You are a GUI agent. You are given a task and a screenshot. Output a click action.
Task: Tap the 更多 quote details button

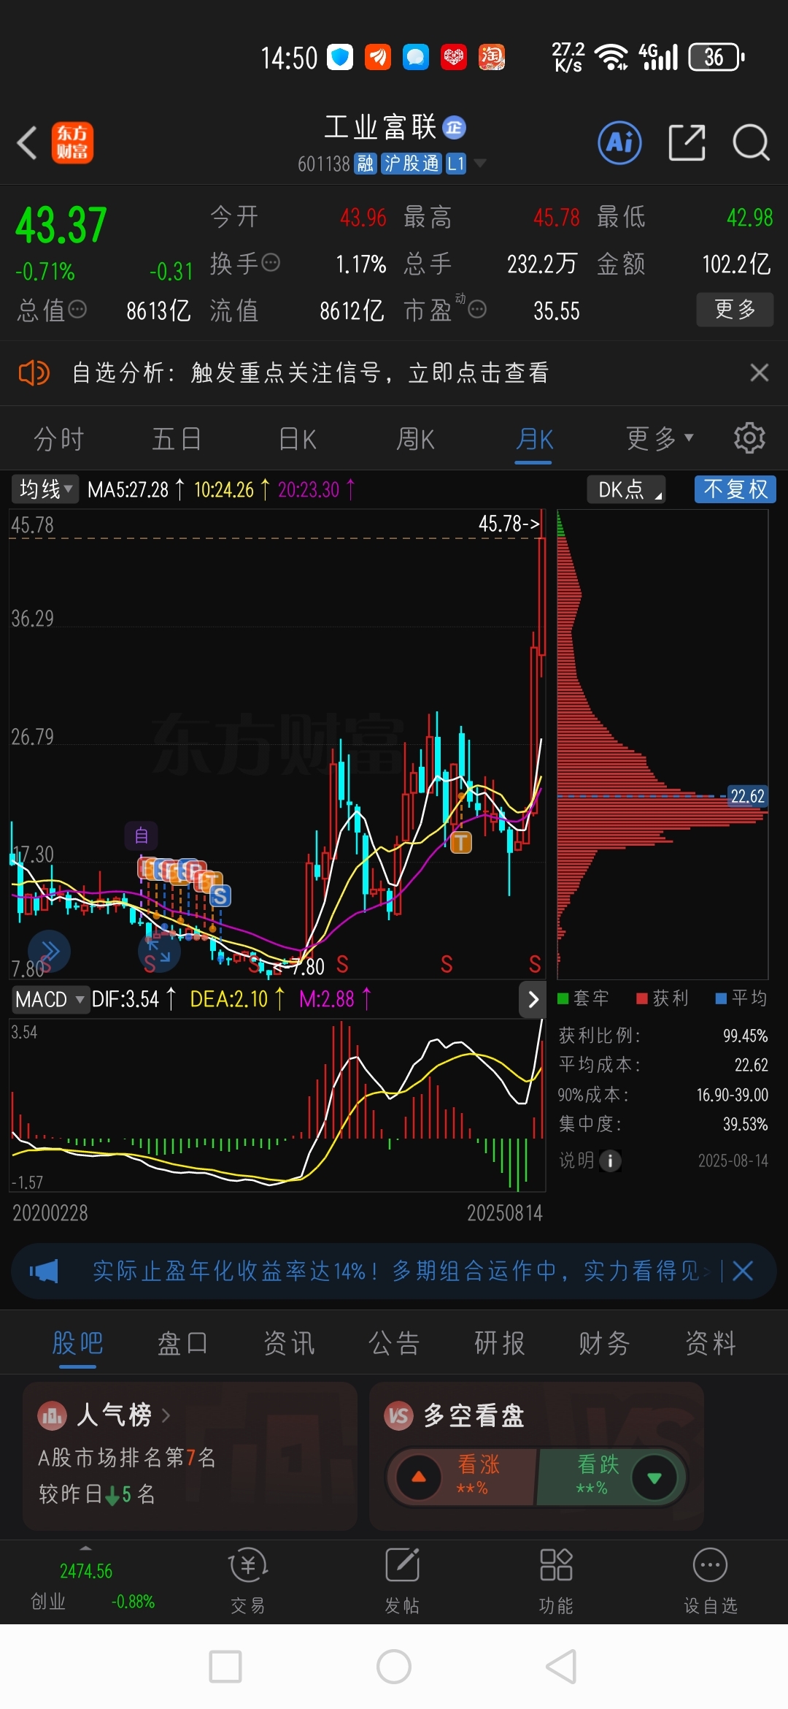[735, 310]
